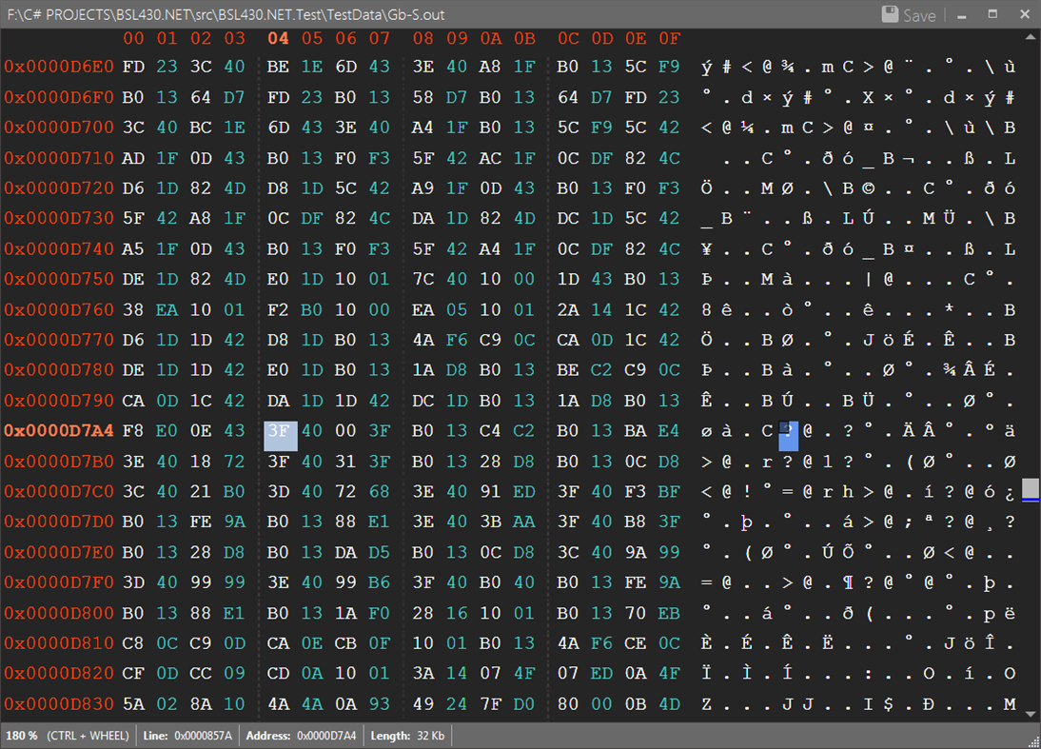
Task: Click column header 0C
Action: point(568,38)
